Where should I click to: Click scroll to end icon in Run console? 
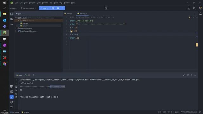point(16,90)
